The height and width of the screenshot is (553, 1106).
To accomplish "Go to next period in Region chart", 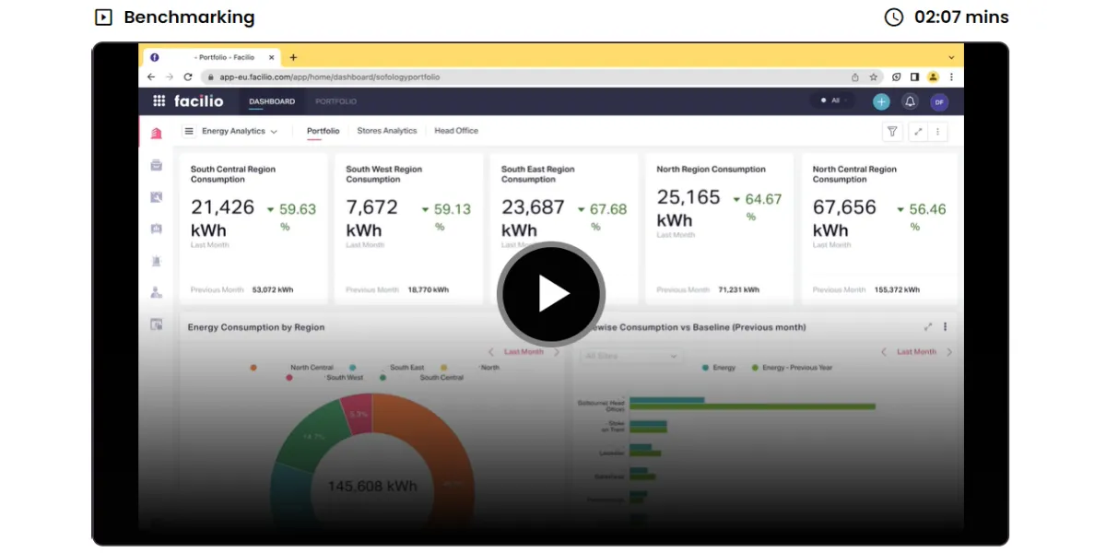I will point(557,351).
